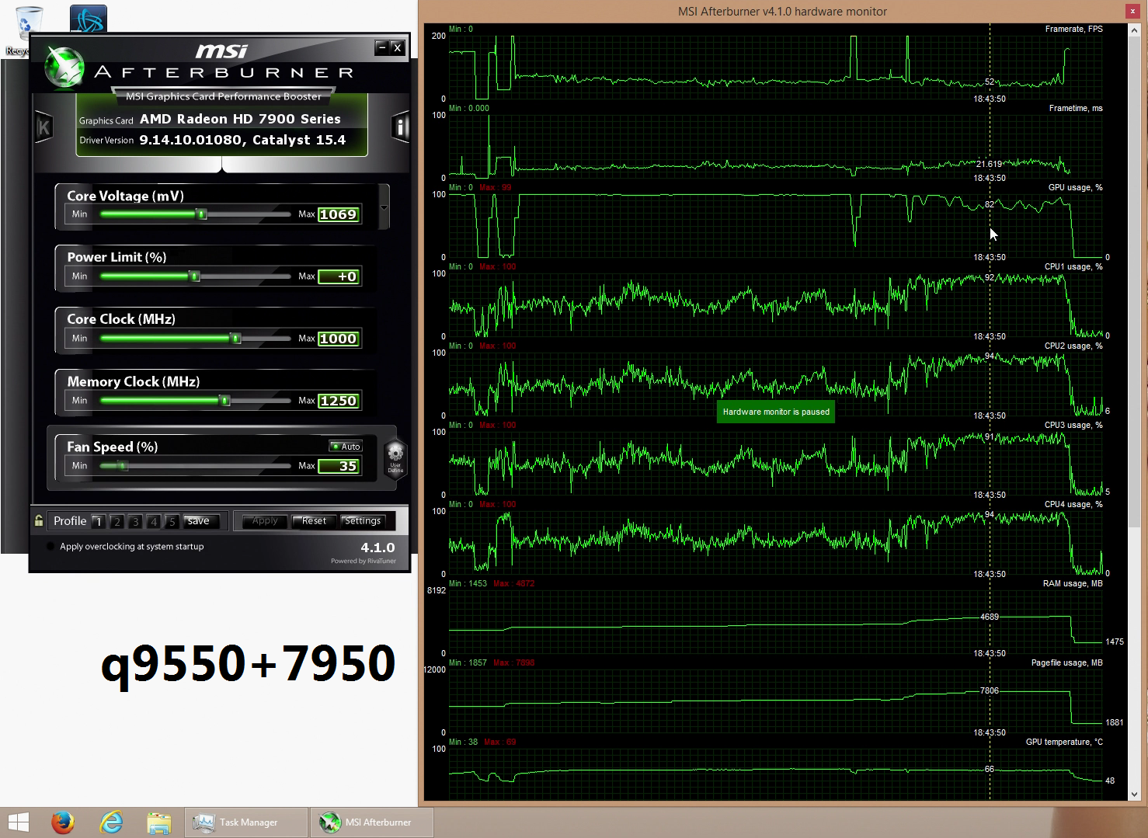Click the 'Pagefile usage, MB' graph label

coord(1066,662)
